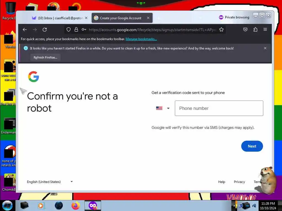The image size is (282, 211).
Task: Close the Proton Inbox tab
Action: [86, 18]
